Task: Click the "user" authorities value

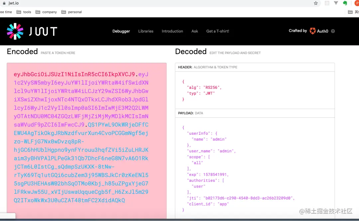Action: pyautogui.click(x=198, y=186)
